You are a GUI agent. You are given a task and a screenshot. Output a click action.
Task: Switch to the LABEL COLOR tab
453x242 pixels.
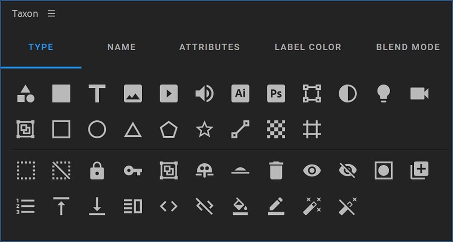(x=308, y=47)
